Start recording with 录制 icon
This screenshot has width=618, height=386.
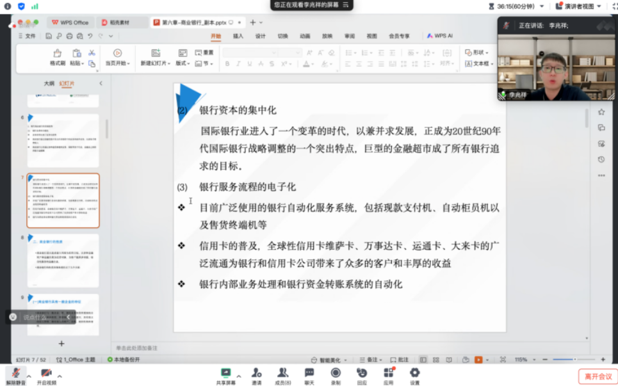coord(336,373)
